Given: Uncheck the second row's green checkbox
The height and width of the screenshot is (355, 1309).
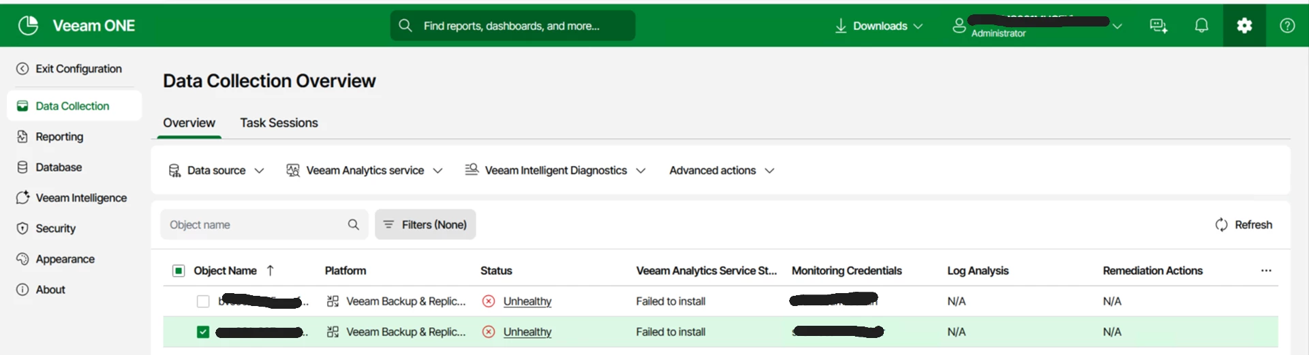Looking at the screenshot, I should pos(203,332).
